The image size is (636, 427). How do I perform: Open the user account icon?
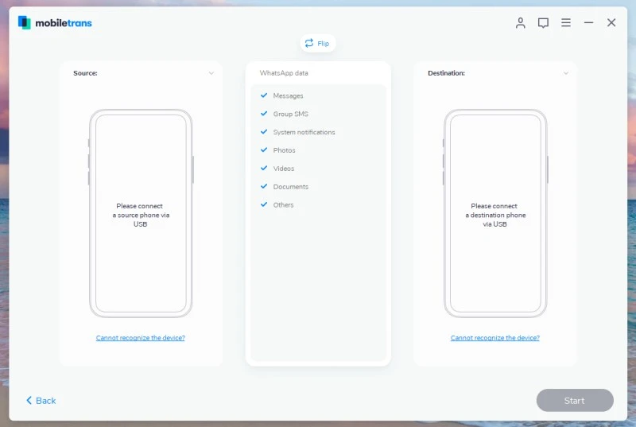click(x=521, y=23)
